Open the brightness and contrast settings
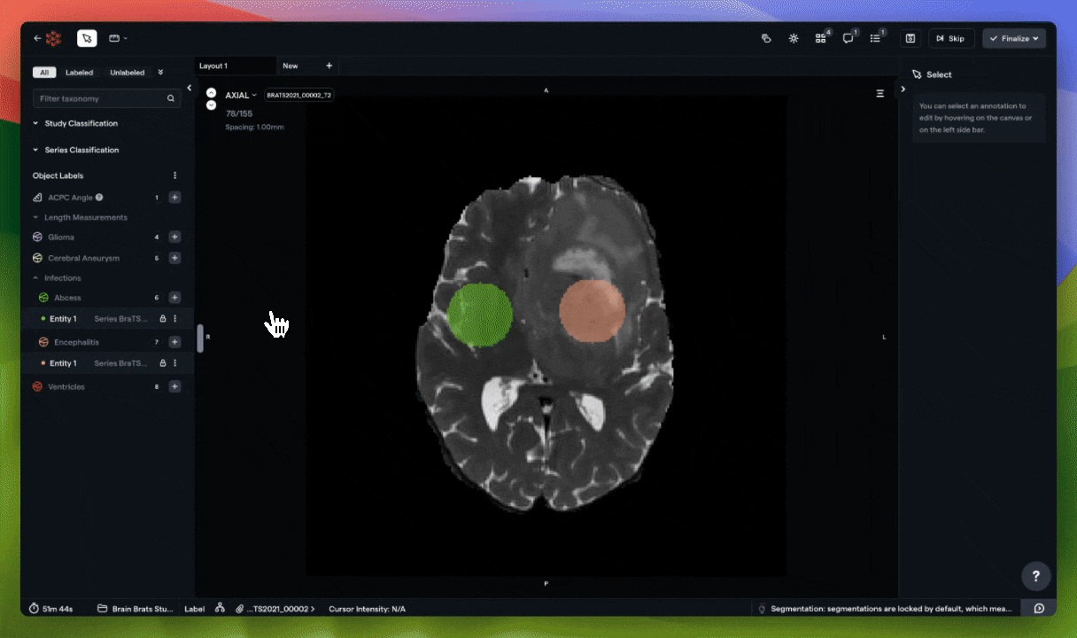The height and width of the screenshot is (638, 1077). tap(793, 38)
